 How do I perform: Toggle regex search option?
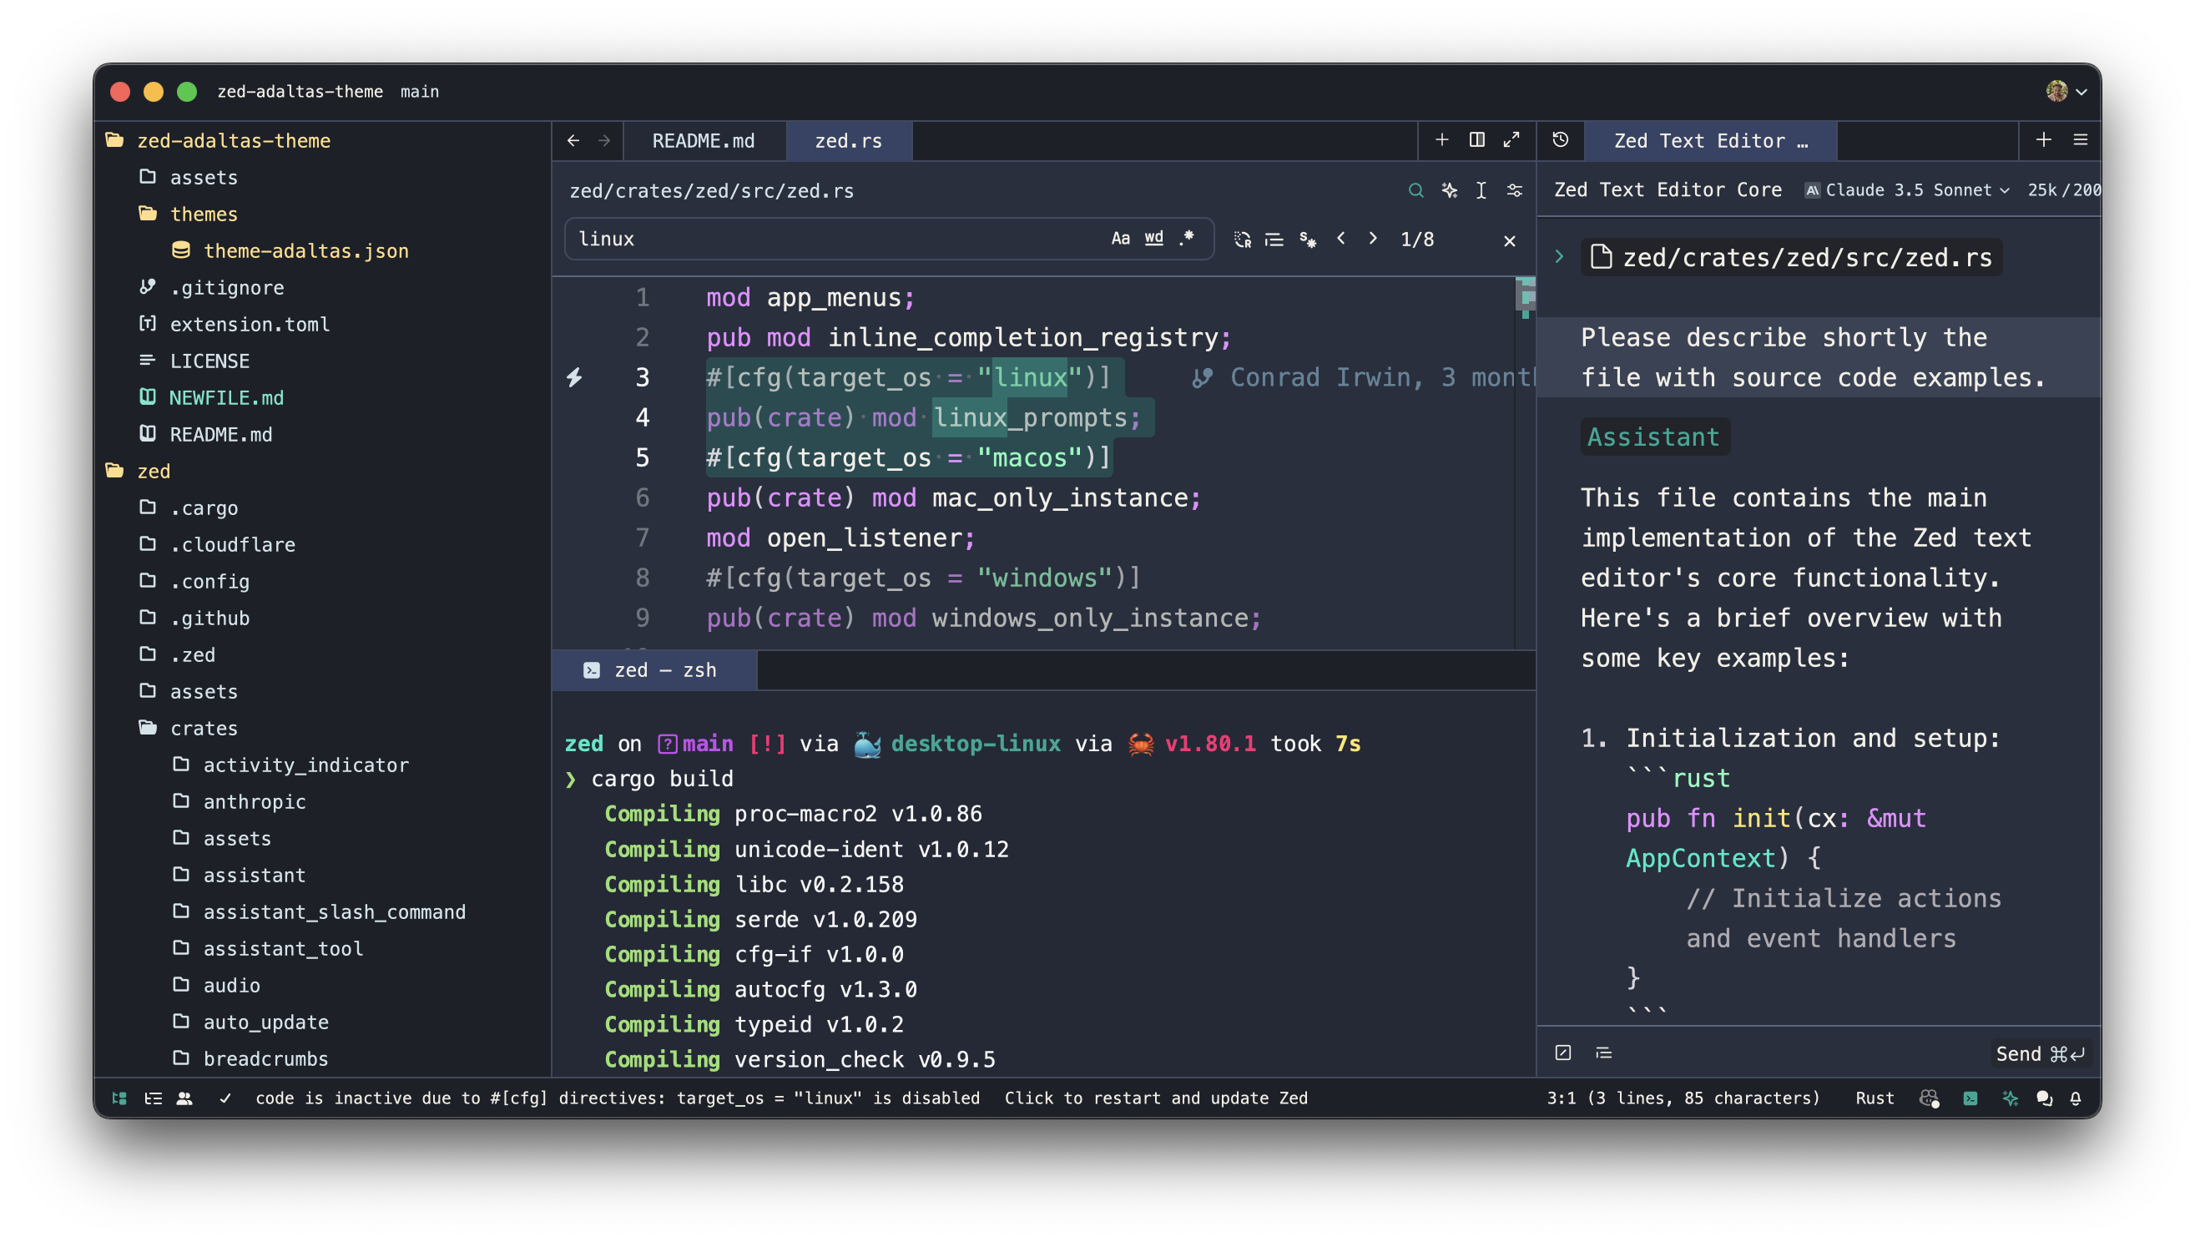coord(1187,239)
